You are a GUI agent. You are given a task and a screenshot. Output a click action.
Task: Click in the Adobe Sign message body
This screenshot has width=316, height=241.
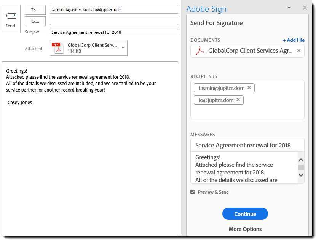pos(244,168)
